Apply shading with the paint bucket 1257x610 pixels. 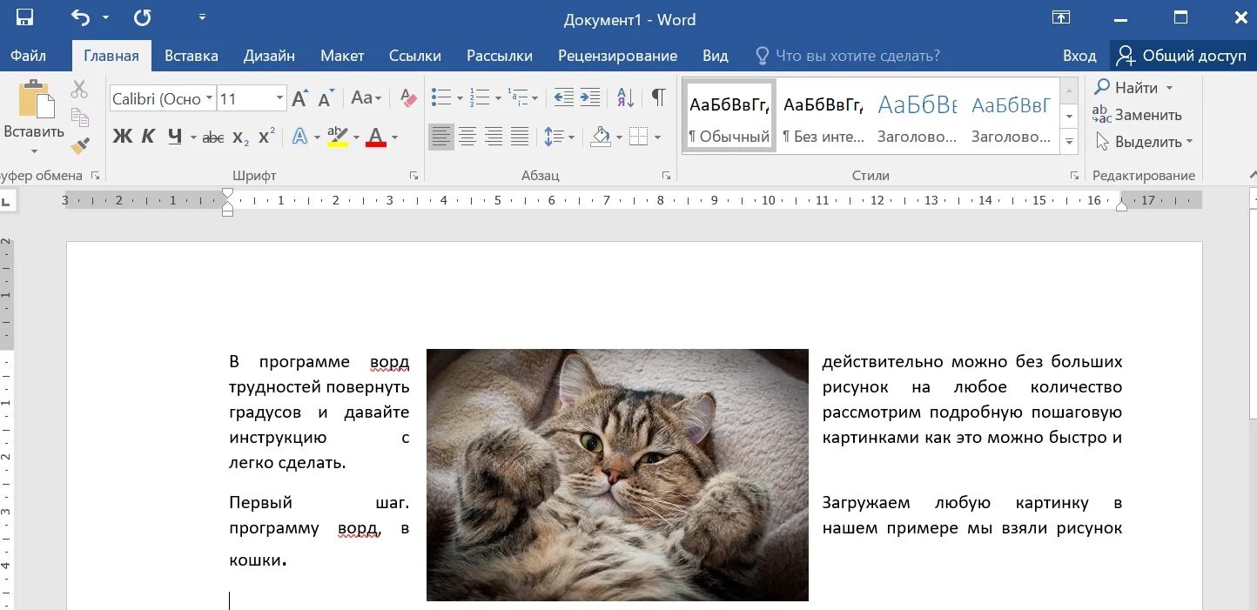(601, 137)
